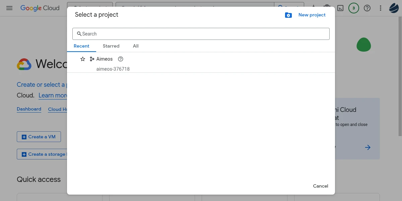This screenshot has width=402, height=201.
Task: Click the New project folder icon
Action: [288, 15]
